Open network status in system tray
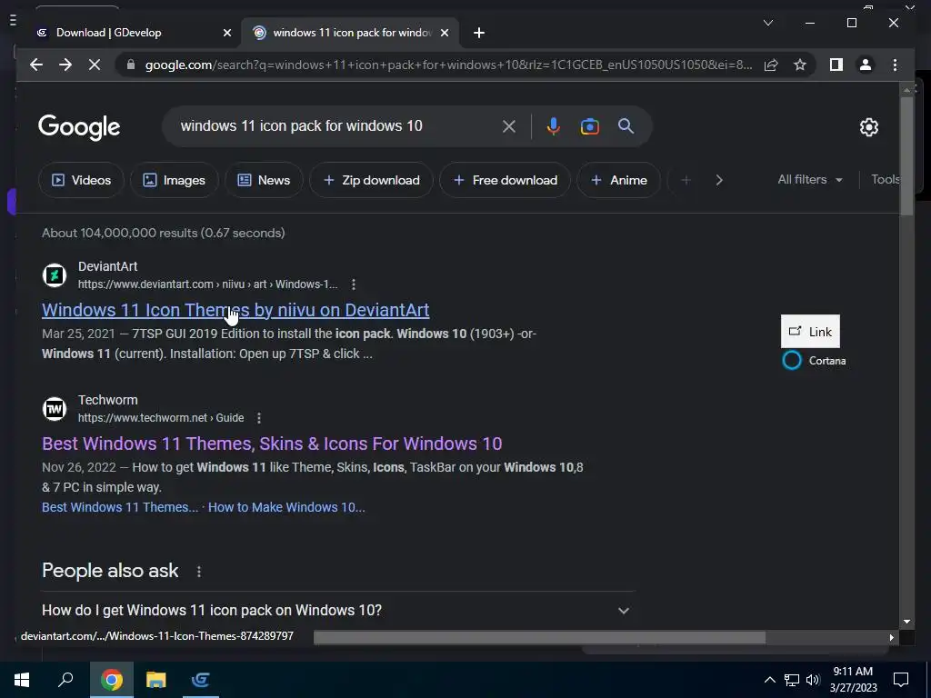931x698 pixels. pos(792,680)
